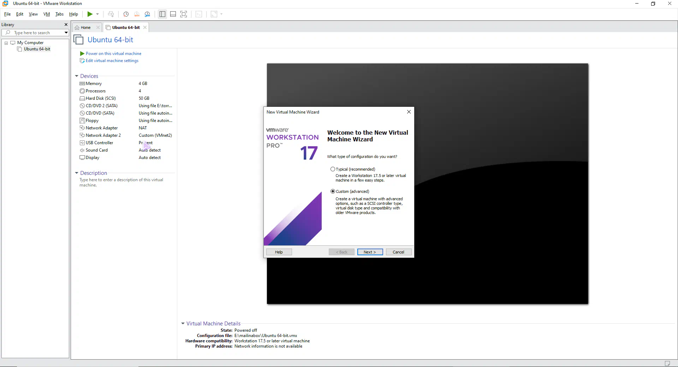The image size is (678, 367).
Task: Open the Tabs menu
Action: (x=59, y=14)
